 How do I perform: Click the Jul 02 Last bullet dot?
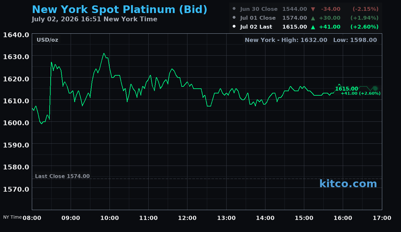click(x=234, y=27)
